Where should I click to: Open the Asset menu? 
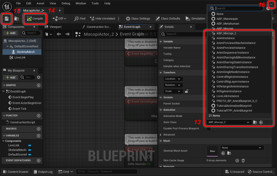click(40, 4)
